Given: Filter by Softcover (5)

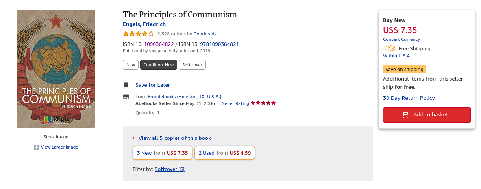Looking at the screenshot, I should (170, 169).
